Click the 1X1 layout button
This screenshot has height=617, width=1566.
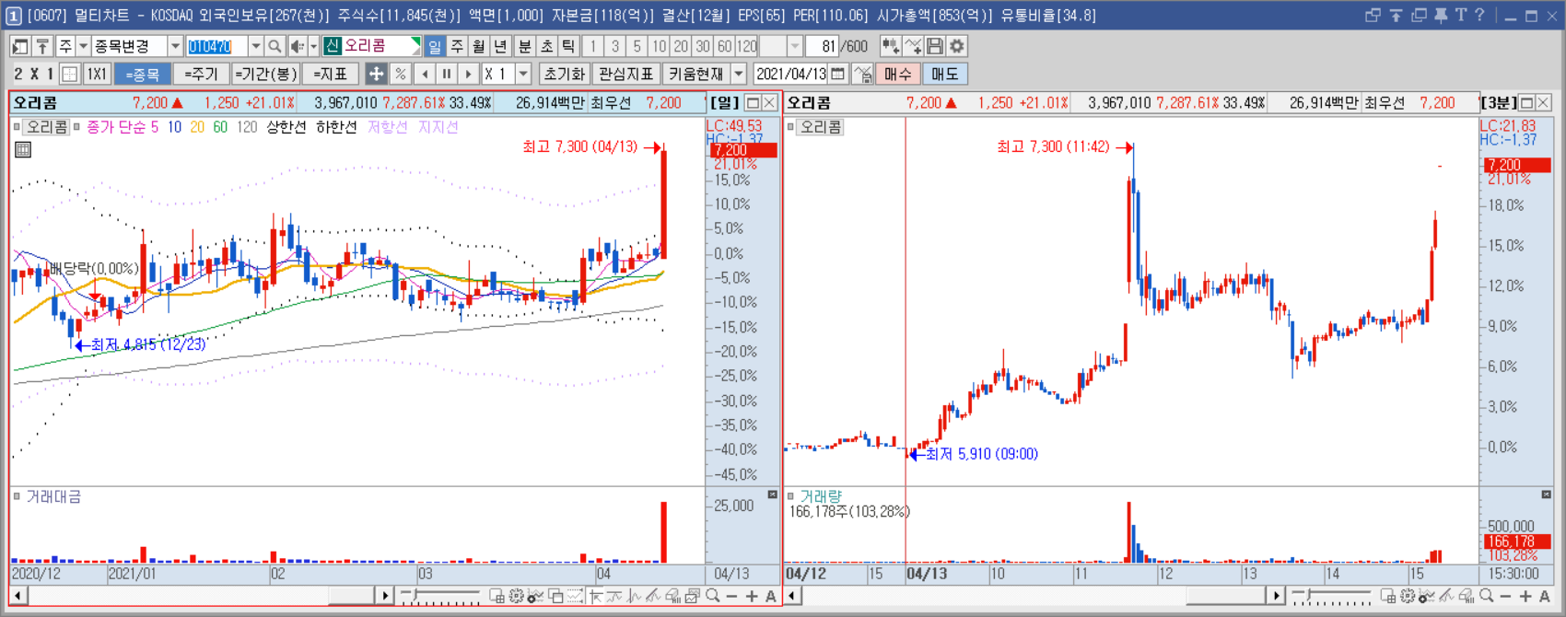click(x=97, y=74)
